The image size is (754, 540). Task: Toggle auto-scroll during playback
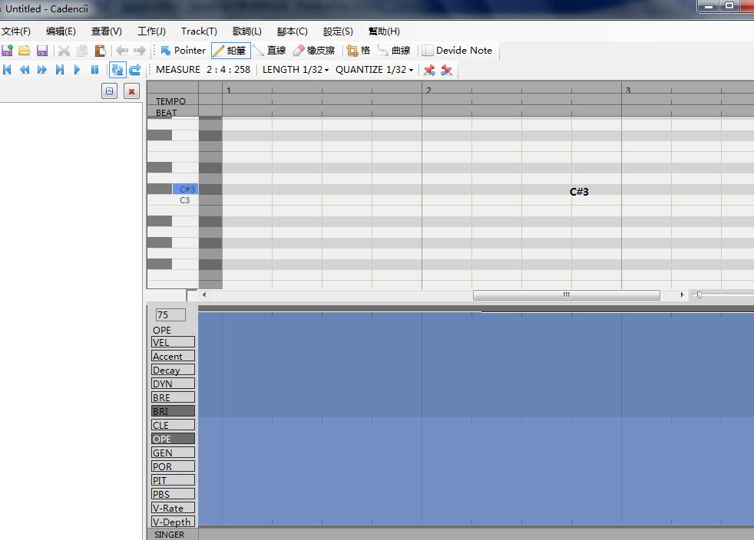[117, 70]
